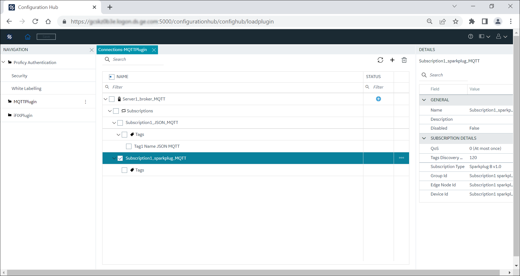Select Proficy Authentication in the navigation
Viewport: 520px width, 276px height.
[35, 62]
